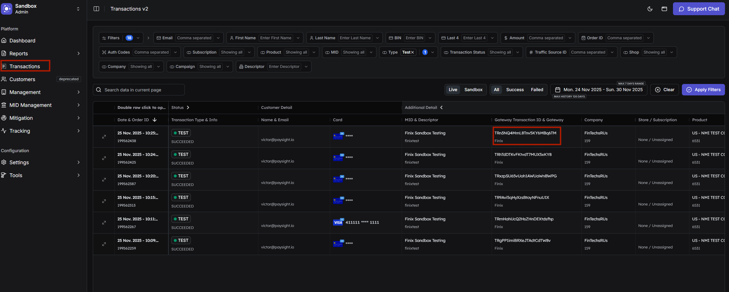Switch environment to Sandbox
Image resolution: width=729 pixels, height=292 pixels.
tap(473, 89)
